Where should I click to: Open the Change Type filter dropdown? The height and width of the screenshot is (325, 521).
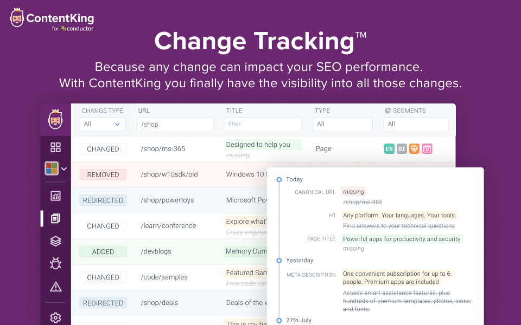[103, 124]
